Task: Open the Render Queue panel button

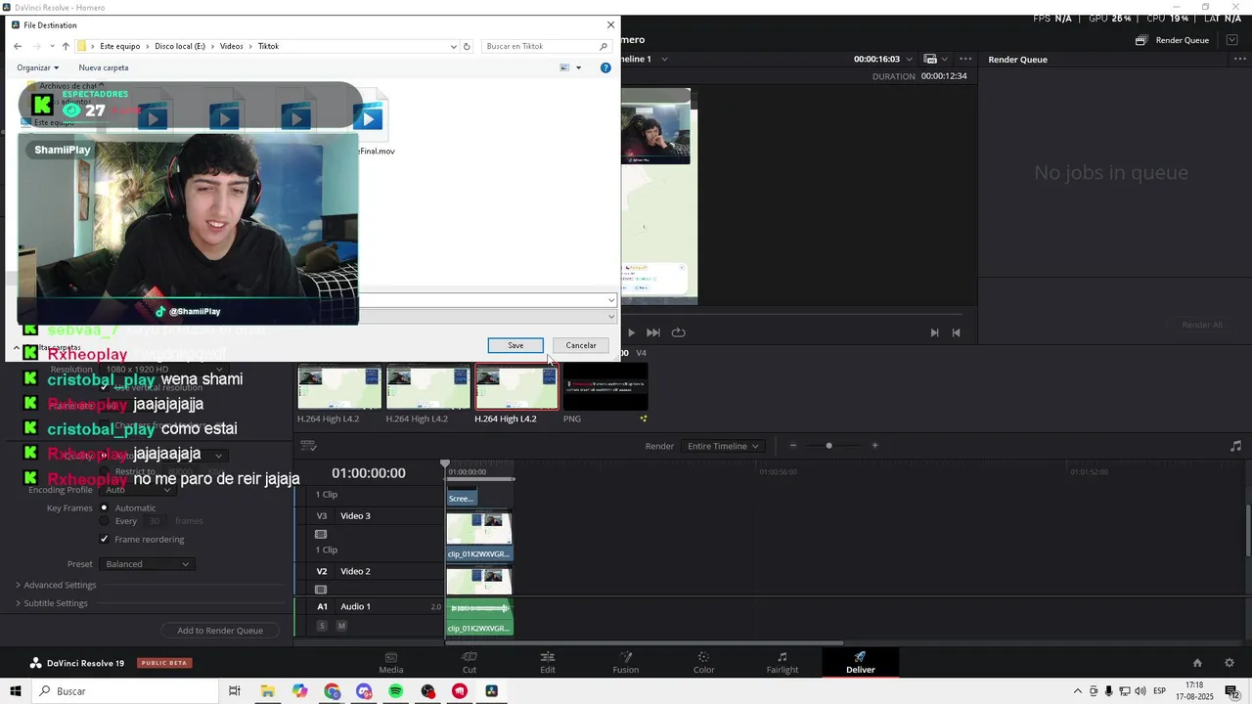Action: pyautogui.click(x=1173, y=40)
